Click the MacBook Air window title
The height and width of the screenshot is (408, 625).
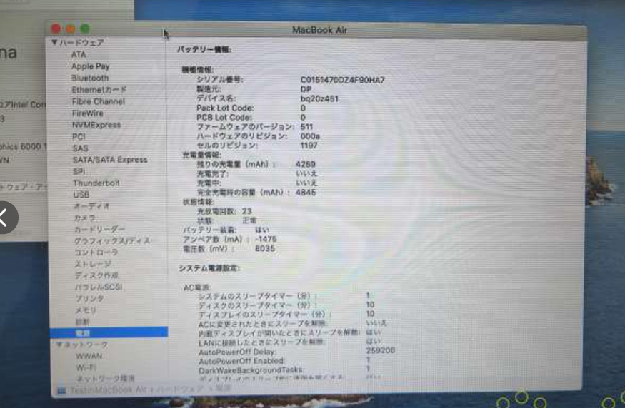tap(320, 30)
